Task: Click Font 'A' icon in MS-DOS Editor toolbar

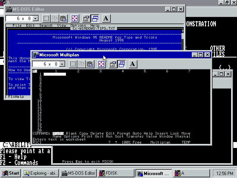Action: [x=106, y=19]
